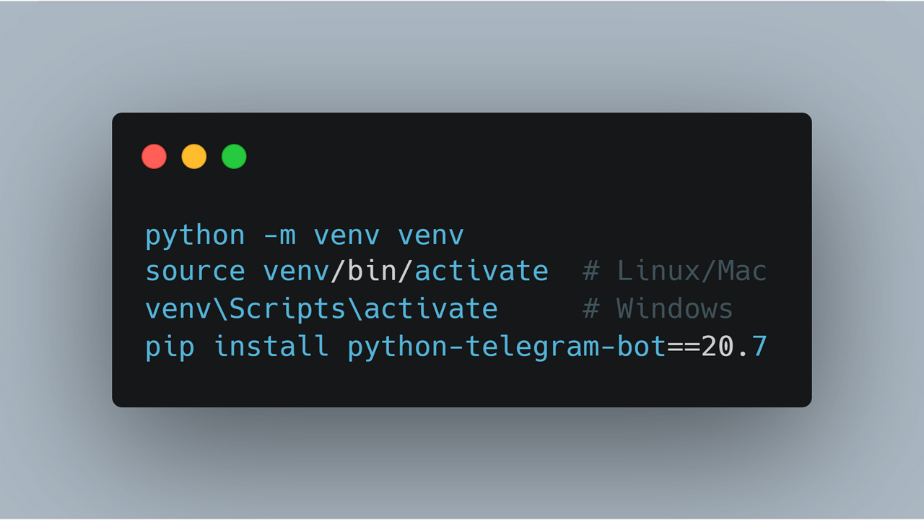The height and width of the screenshot is (520, 924).
Task: Click the "# Windows" comment
Action: (658, 309)
